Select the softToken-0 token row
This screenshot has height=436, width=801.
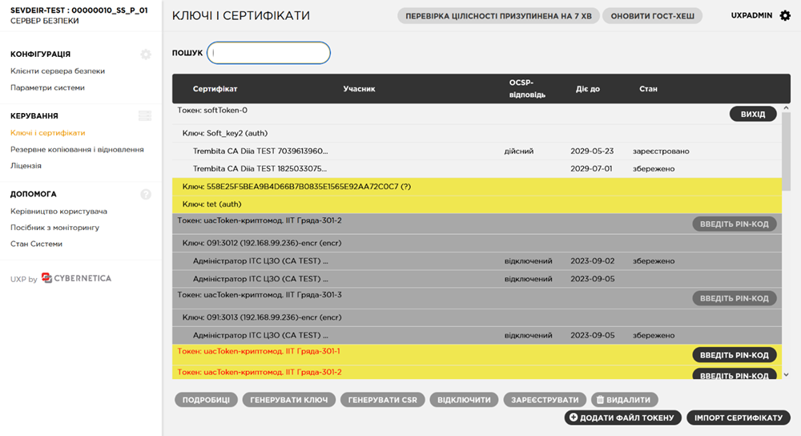point(212,111)
